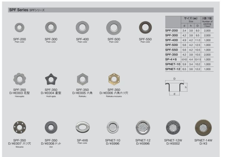This screenshot has width=226, height=157.
Task: Select the flower-shaped Hana-gata eyelet
Action: pyautogui.click(x=20, y=78)
